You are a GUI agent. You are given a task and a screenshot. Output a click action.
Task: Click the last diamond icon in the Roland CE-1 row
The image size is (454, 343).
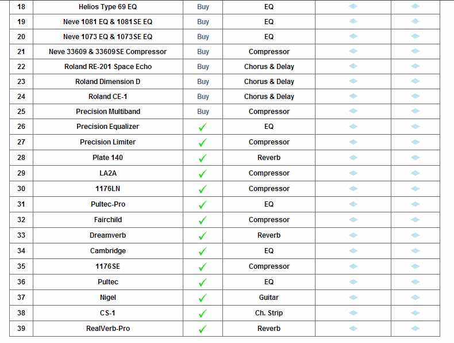[x=415, y=96]
